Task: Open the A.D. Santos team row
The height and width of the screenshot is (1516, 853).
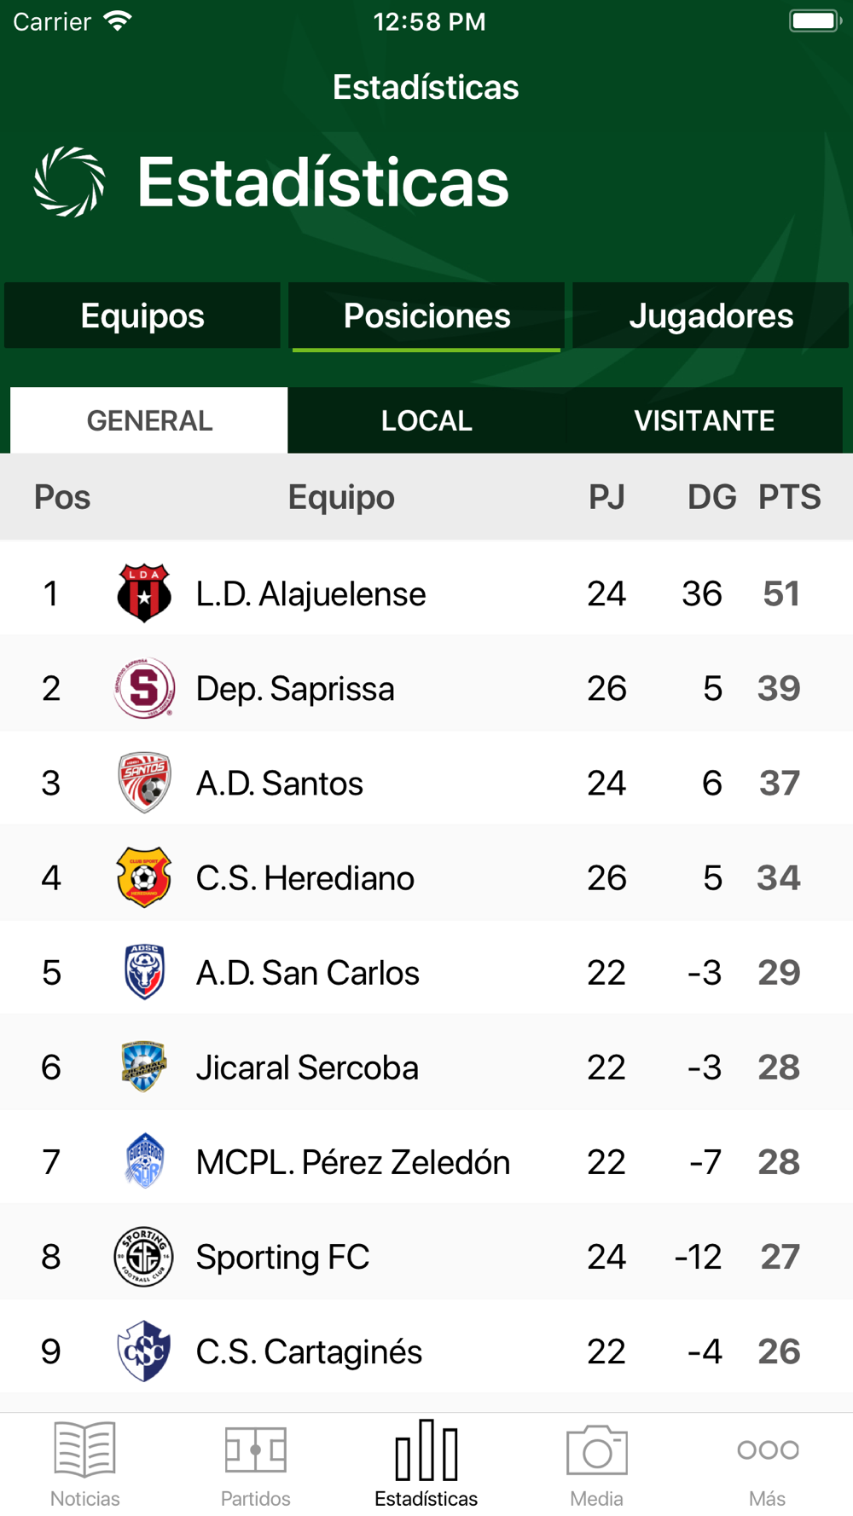Action: [426, 783]
